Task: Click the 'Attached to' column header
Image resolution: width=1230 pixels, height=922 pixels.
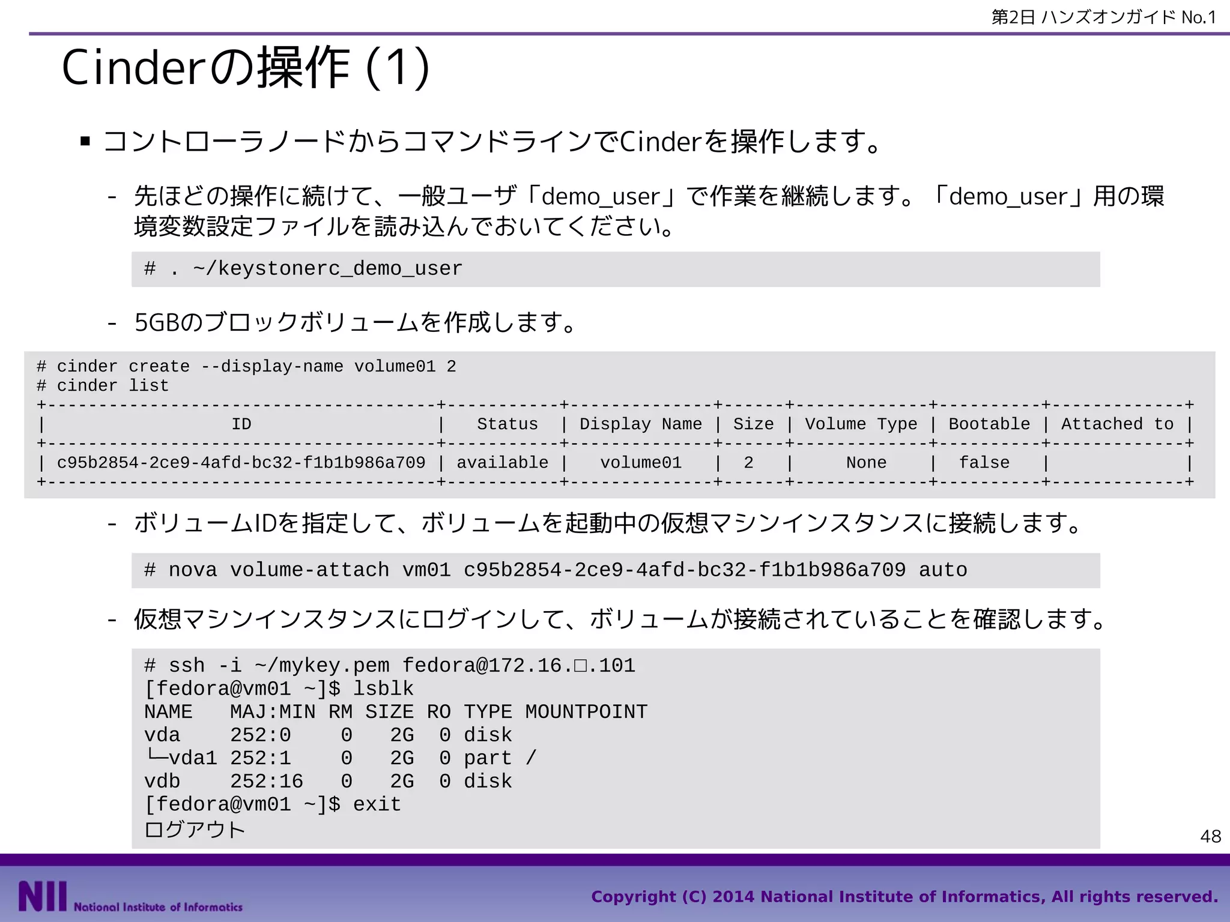Action: coord(1116,424)
